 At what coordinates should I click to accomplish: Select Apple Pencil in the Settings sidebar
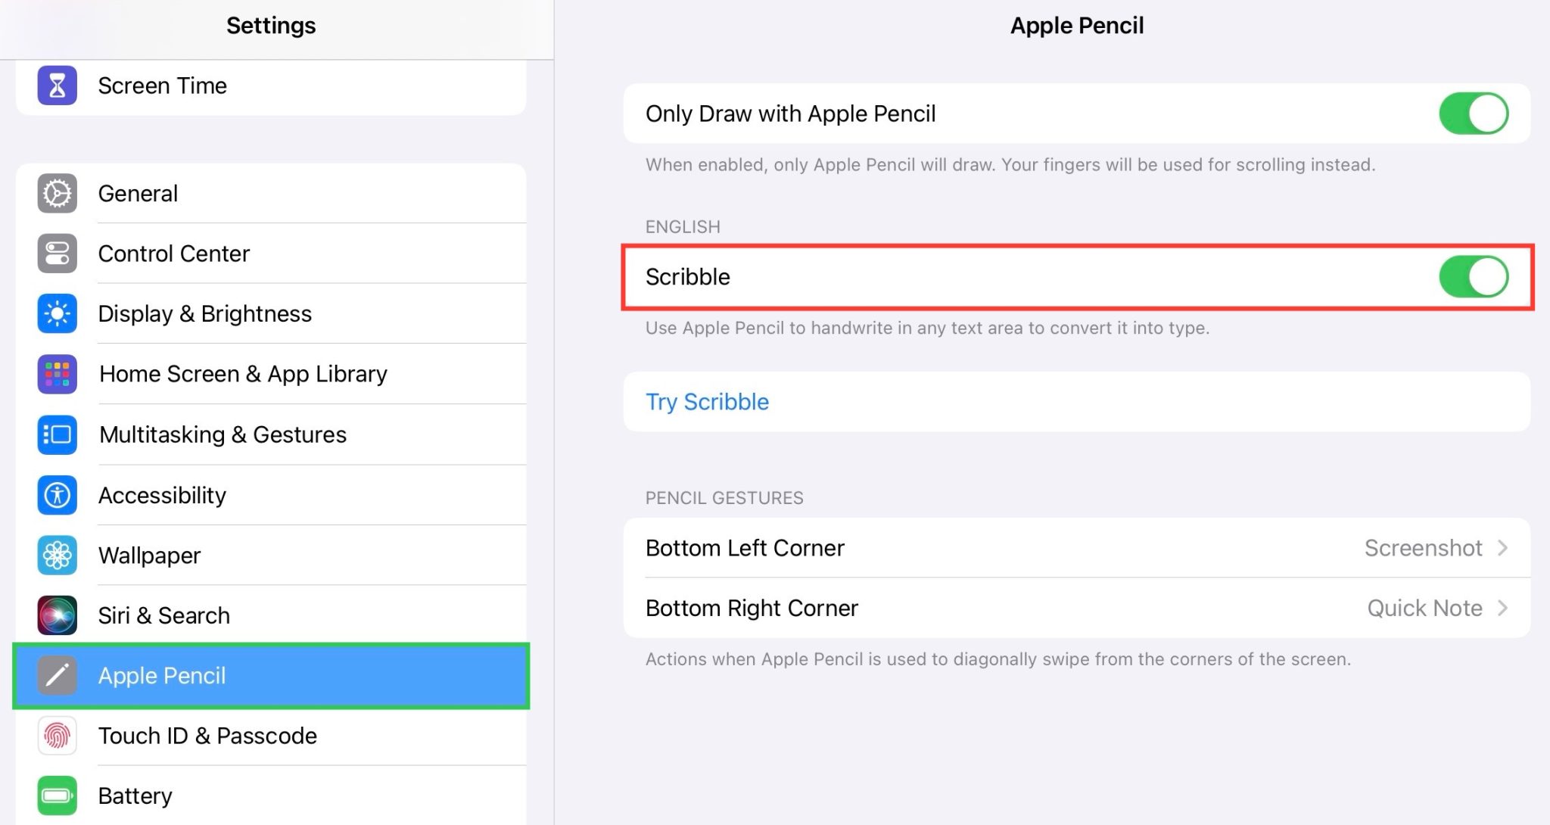(270, 676)
